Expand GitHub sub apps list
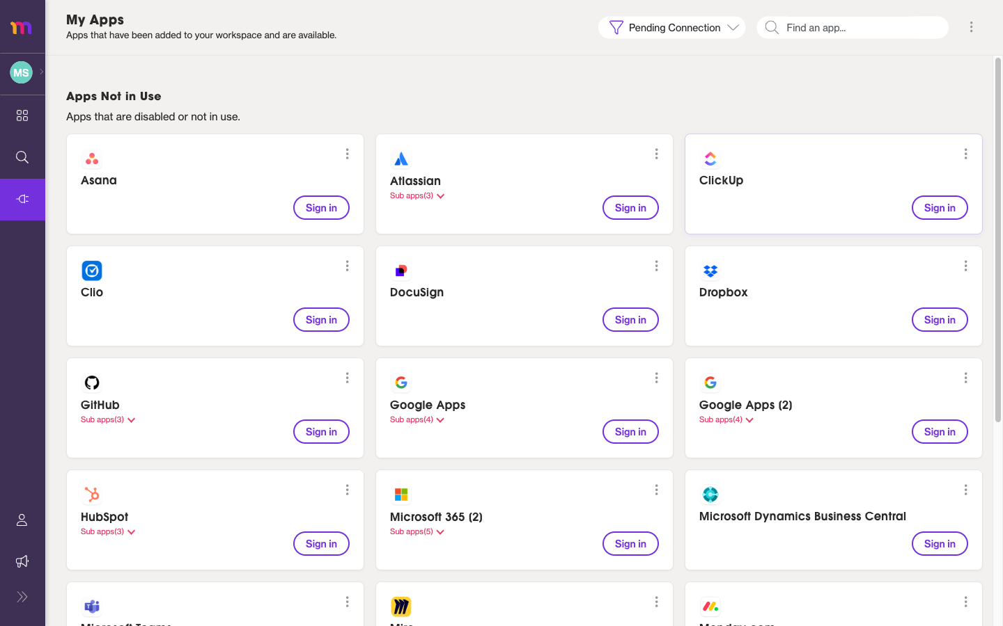 (x=108, y=420)
